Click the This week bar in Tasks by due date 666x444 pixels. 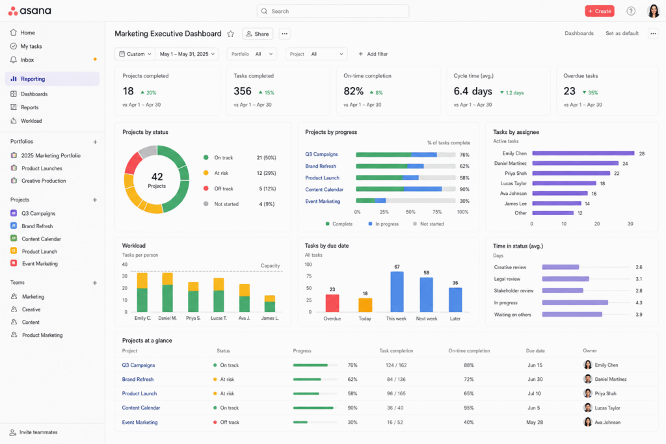[x=397, y=292]
